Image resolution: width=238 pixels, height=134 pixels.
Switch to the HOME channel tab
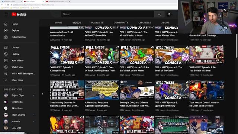pos(59,23)
